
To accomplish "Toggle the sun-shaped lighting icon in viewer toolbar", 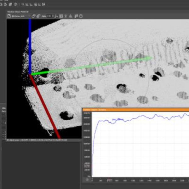I will click(66, 16).
